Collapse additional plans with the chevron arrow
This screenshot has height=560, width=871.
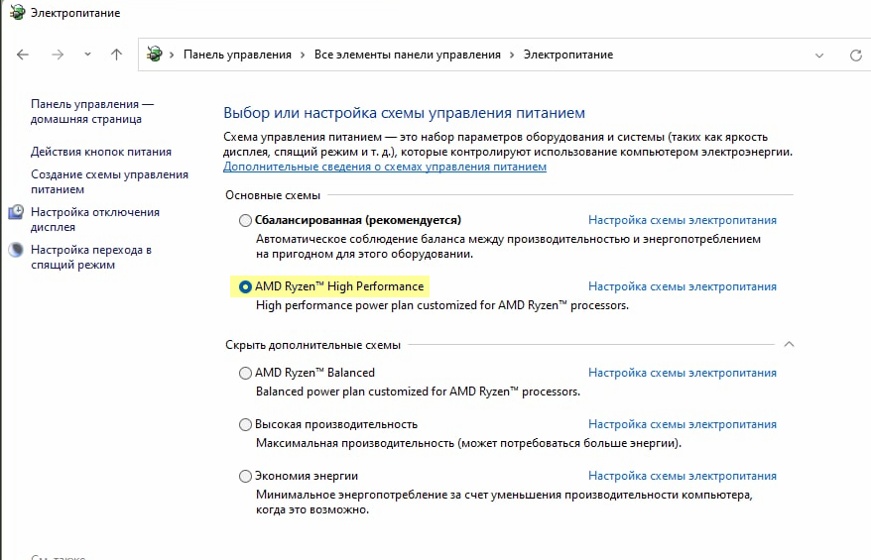tap(789, 345)
